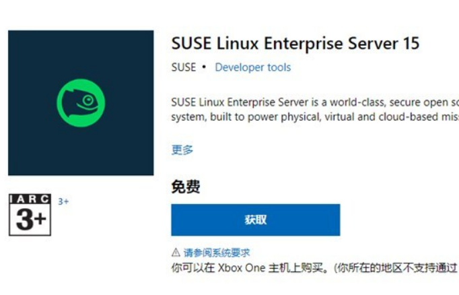Click the IARC 3+ rating badge
Image resolution: width=459 pixels, height=295 pixels.
coord(30,215)
